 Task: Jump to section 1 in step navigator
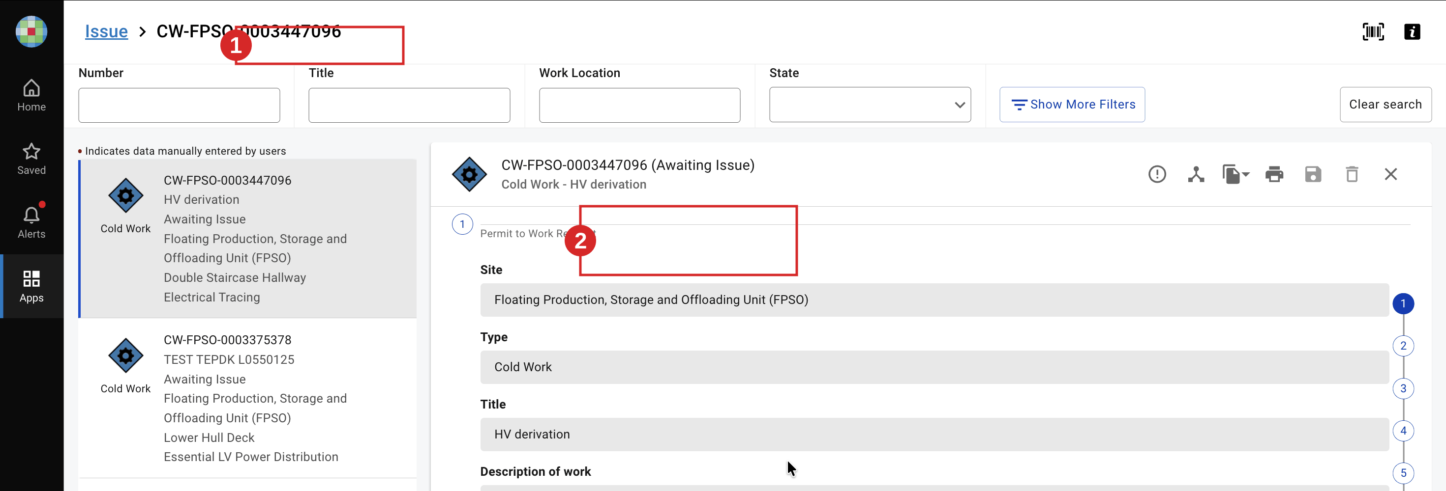(x=1403, y=304)
